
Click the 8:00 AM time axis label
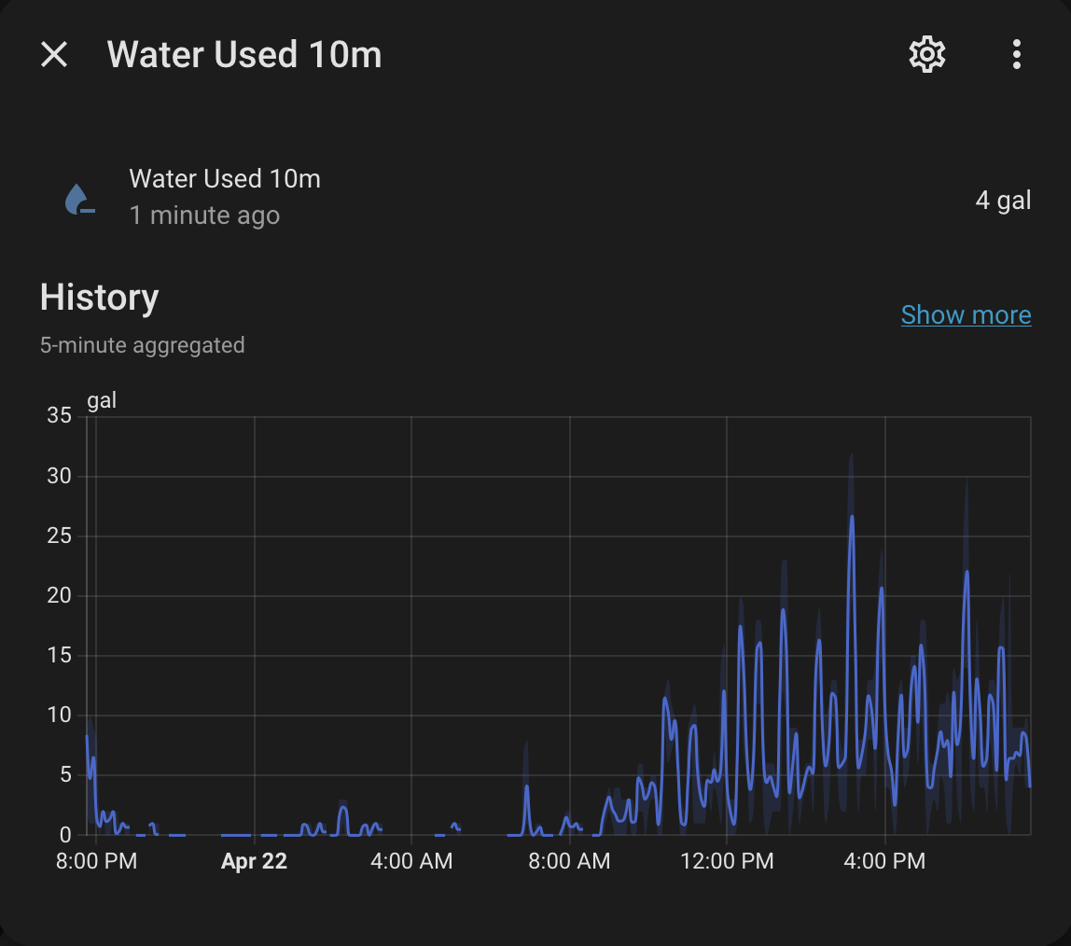point(569,861)
